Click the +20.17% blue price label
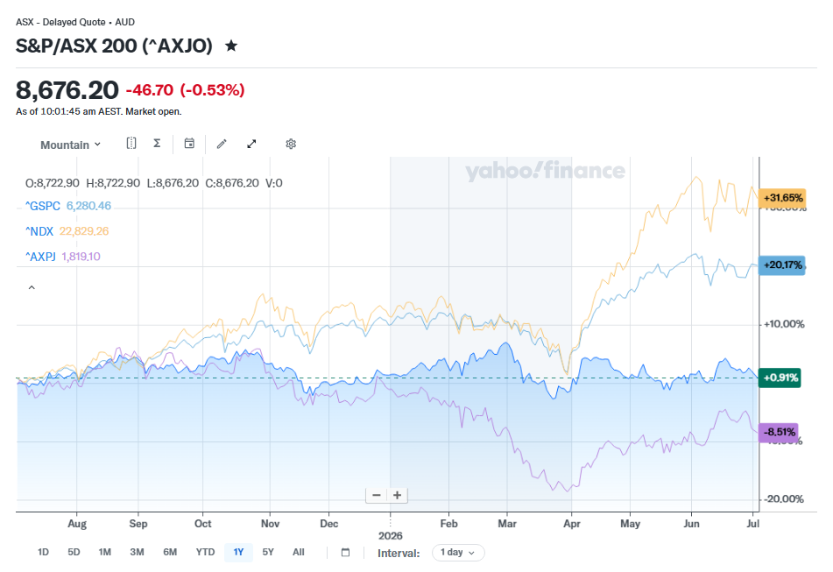833x572 pixels. 782,265
